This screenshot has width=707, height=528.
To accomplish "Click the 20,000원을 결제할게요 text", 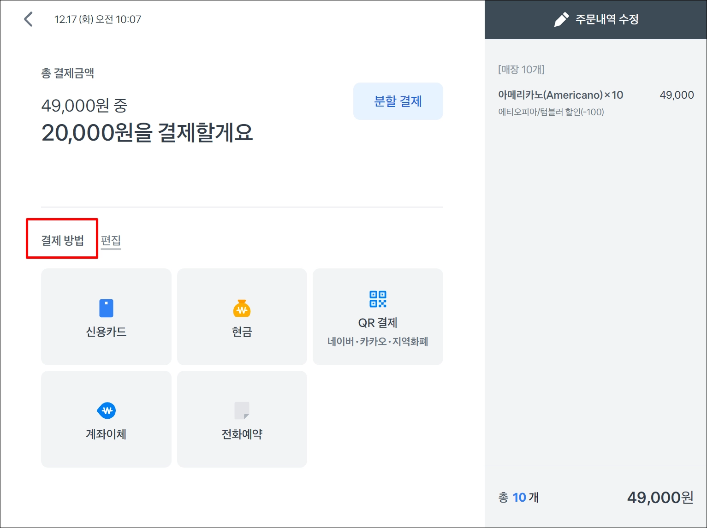I will click(147, 133).
